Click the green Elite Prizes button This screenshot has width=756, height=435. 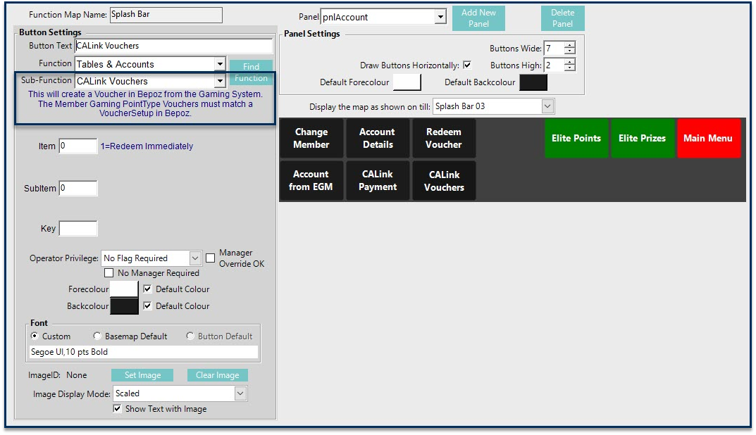click(x=642, y=138)
